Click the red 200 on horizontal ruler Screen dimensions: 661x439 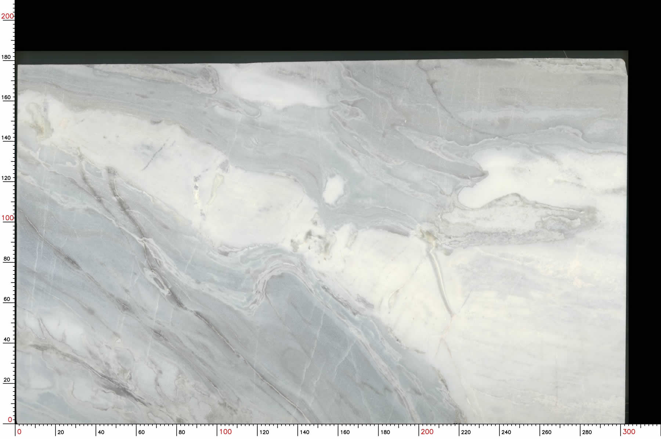pos(427,432)
